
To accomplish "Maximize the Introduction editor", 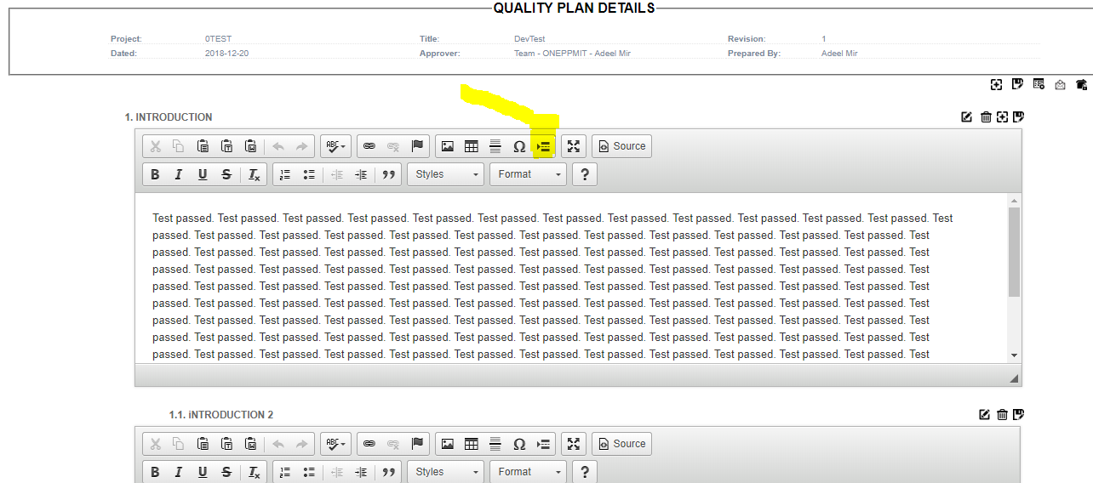I will pyautogui.click(x=574, y=146).
